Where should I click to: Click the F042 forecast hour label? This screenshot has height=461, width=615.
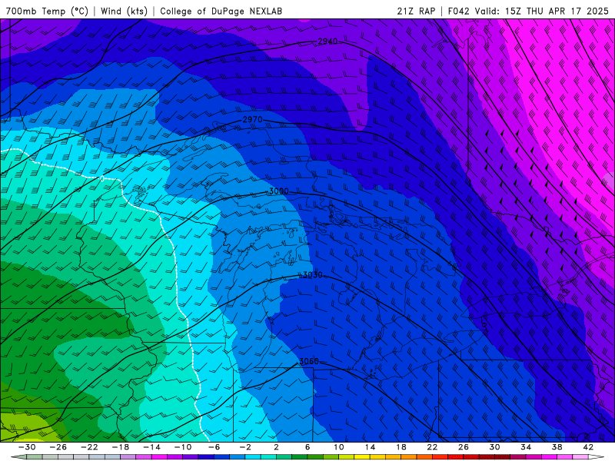click(458, 11)
